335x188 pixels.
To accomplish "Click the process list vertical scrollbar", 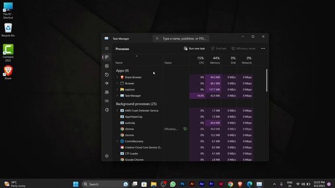I will [x=266, y=80].
